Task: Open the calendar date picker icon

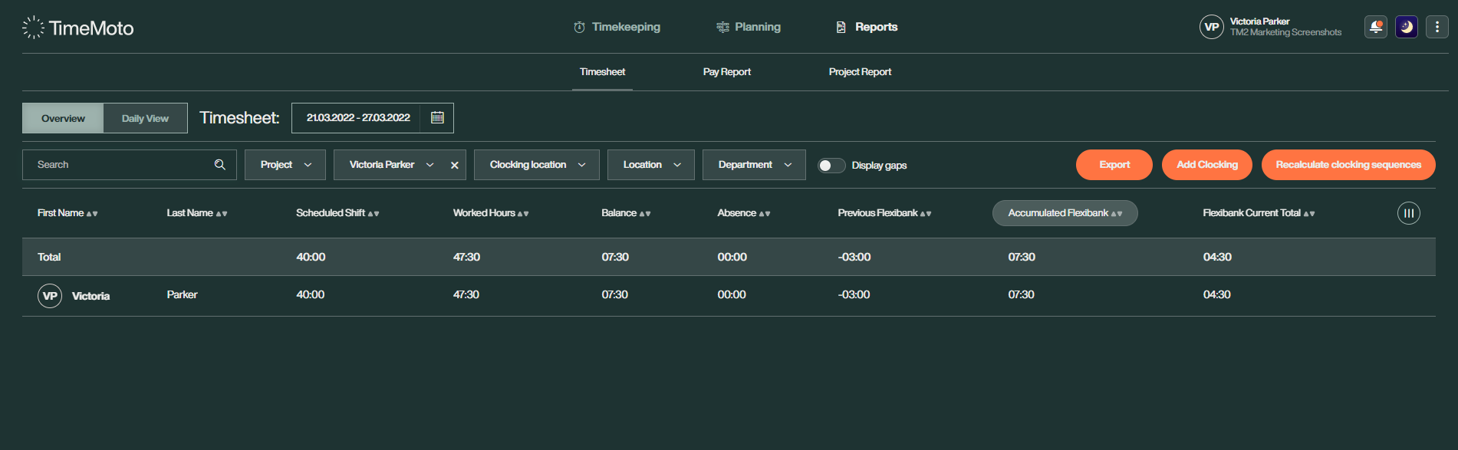Action: point(437,117)
